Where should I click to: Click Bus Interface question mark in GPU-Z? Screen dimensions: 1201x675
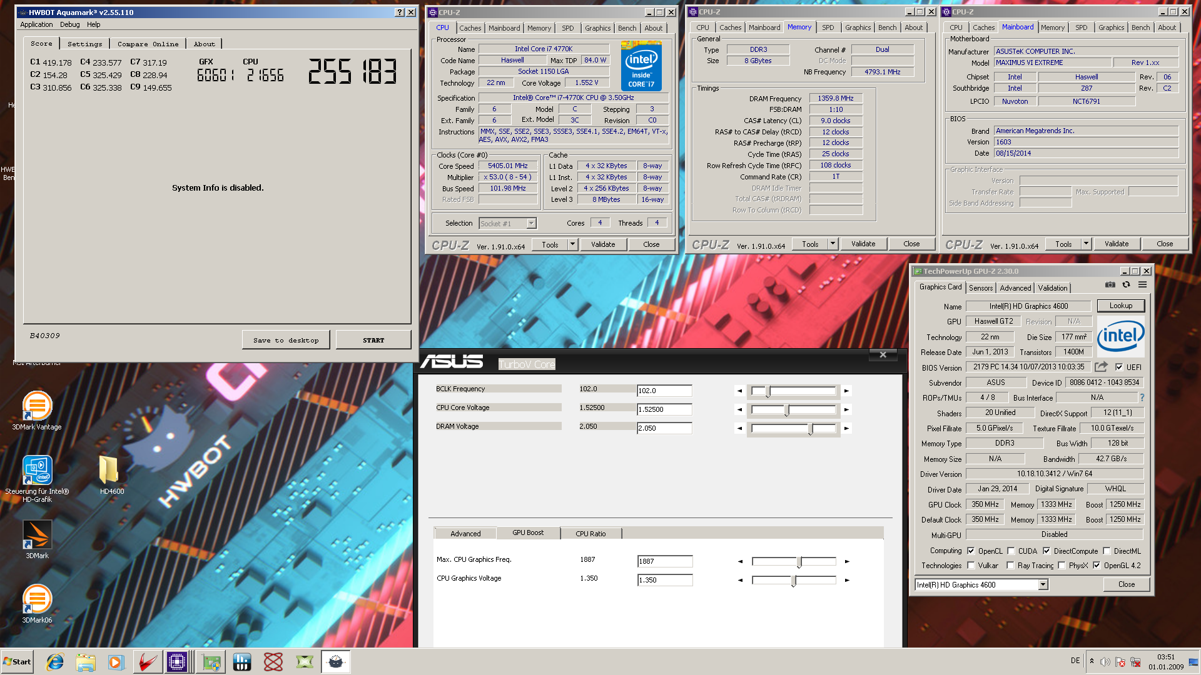click(x=1142, y=397)
